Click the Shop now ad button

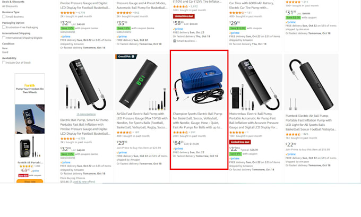[30, 181]
